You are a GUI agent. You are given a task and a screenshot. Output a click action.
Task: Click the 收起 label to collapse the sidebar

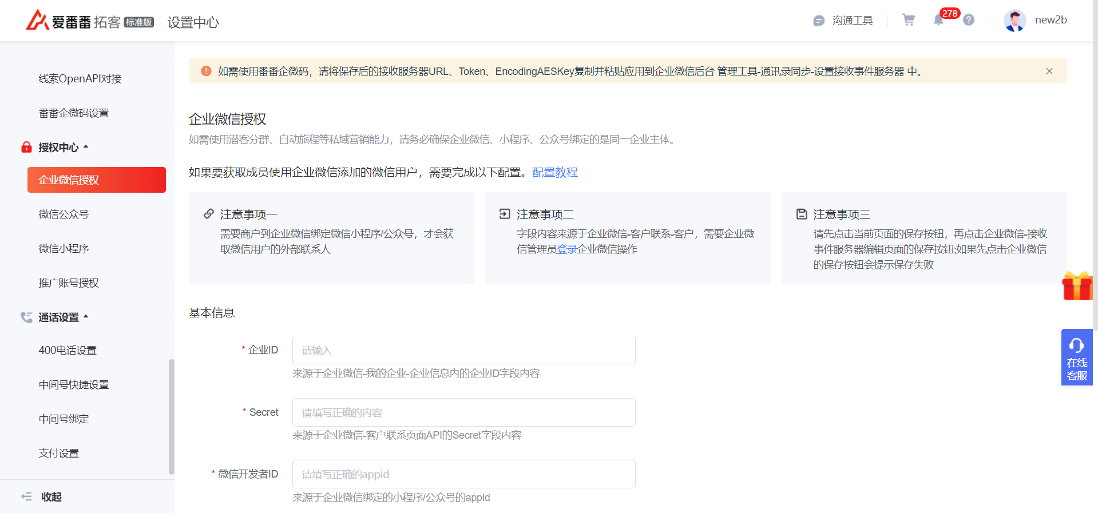coord(51,496)
